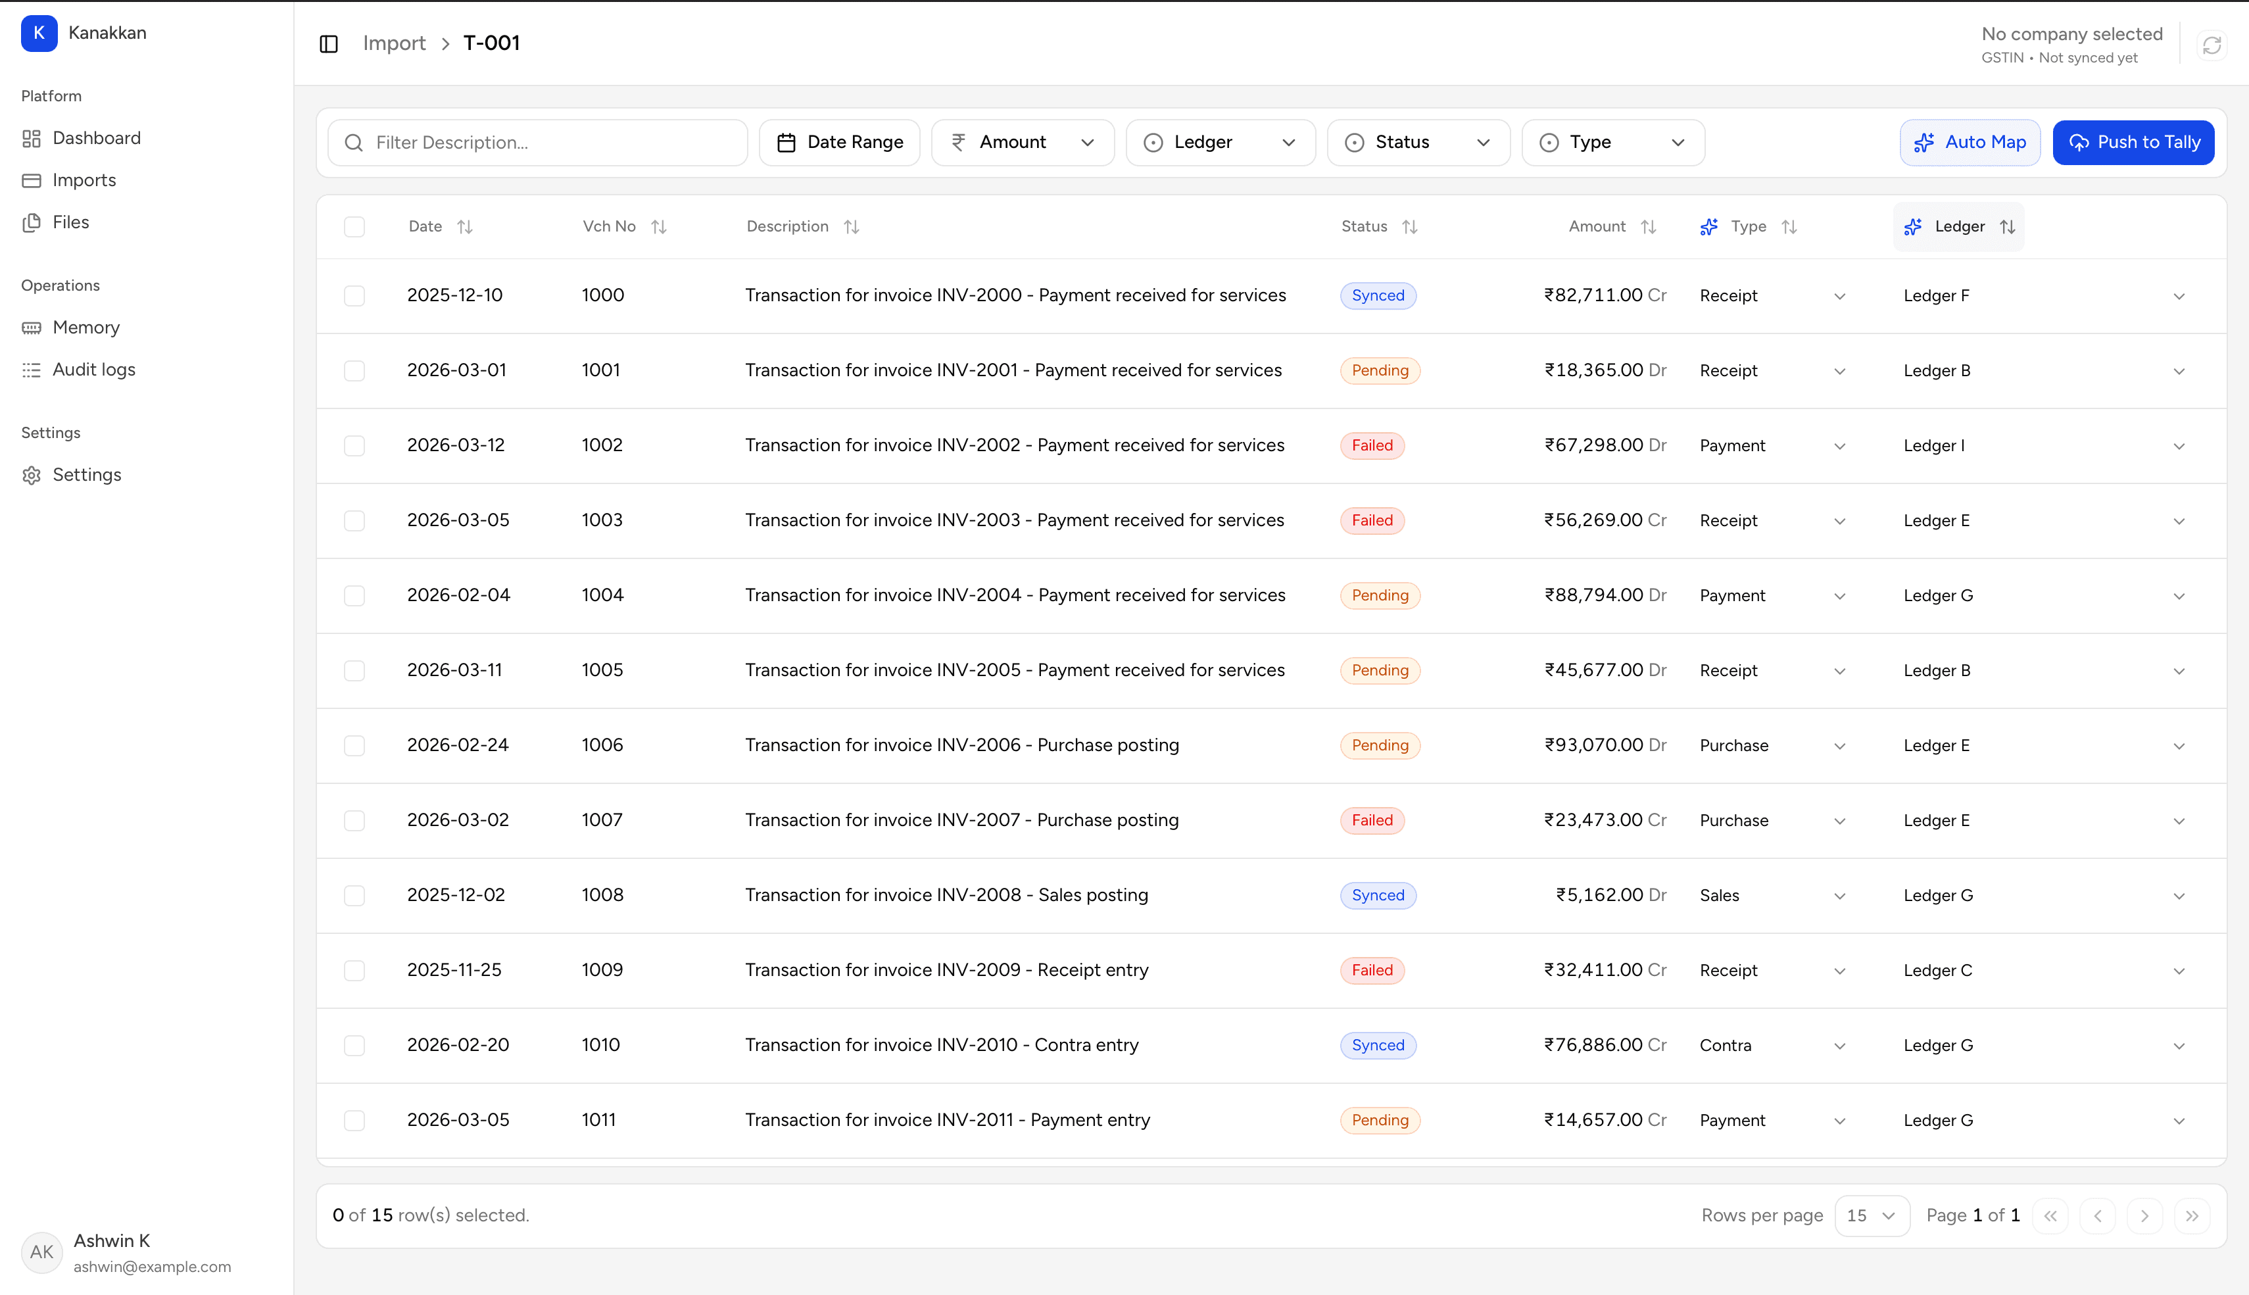Sort by Status column arrows
This screenshot has height=1295, width=2249.
coord(1409,227)
